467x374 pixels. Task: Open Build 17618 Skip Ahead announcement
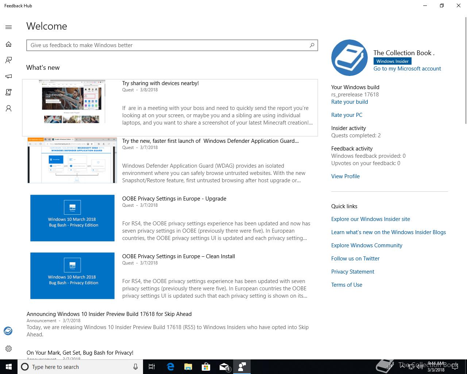pos(109,314)
